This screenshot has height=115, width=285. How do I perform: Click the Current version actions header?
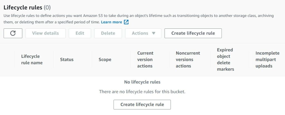tap(145, 60)
